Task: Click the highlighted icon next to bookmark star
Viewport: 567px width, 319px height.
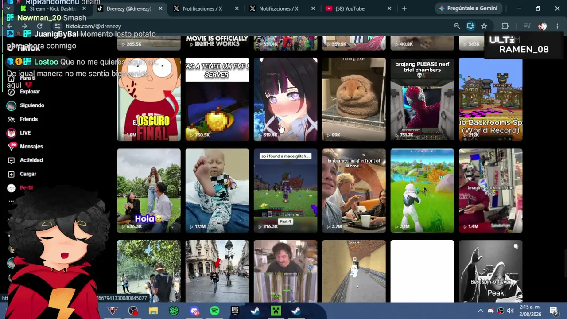Action: pyautogui.click(x=470, y=26)
